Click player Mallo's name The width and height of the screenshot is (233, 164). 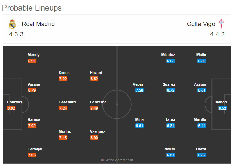[201, 55]
